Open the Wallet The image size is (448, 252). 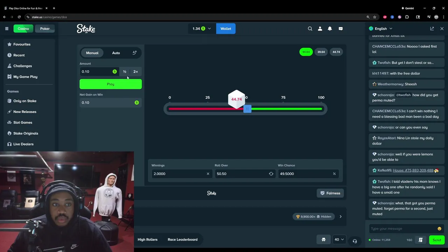pyautogui.click(x=226, y=29)
